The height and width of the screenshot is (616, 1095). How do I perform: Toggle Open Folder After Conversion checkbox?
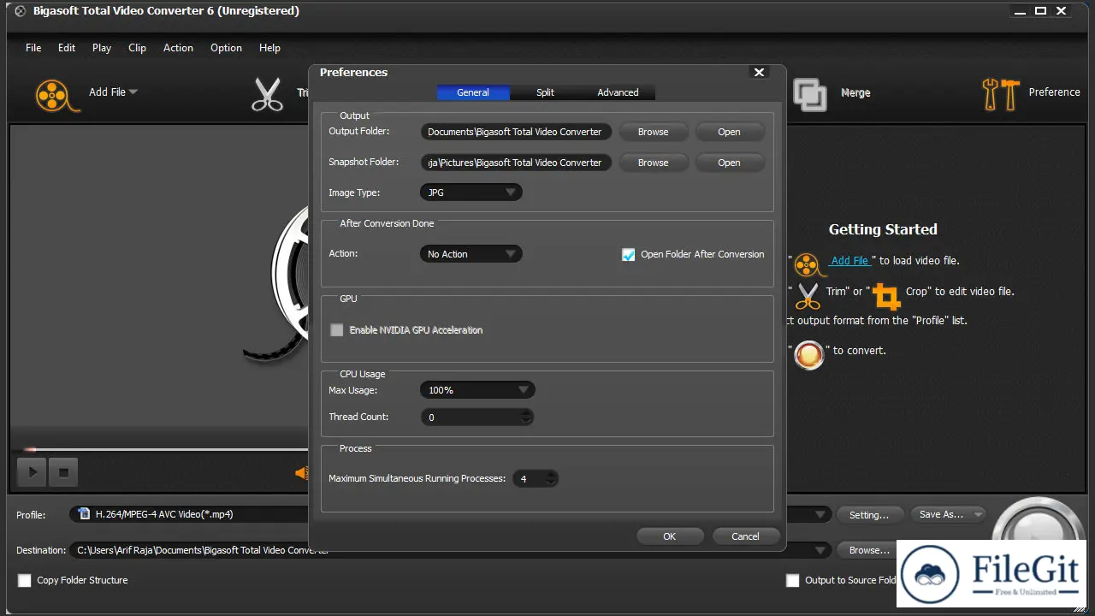point(628,254)
